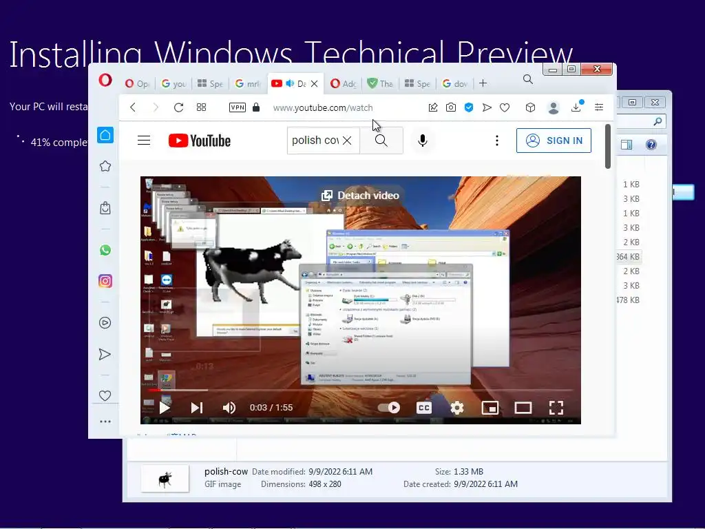Clear the YouTube search text
705x529 pixels.
point(347,141)
